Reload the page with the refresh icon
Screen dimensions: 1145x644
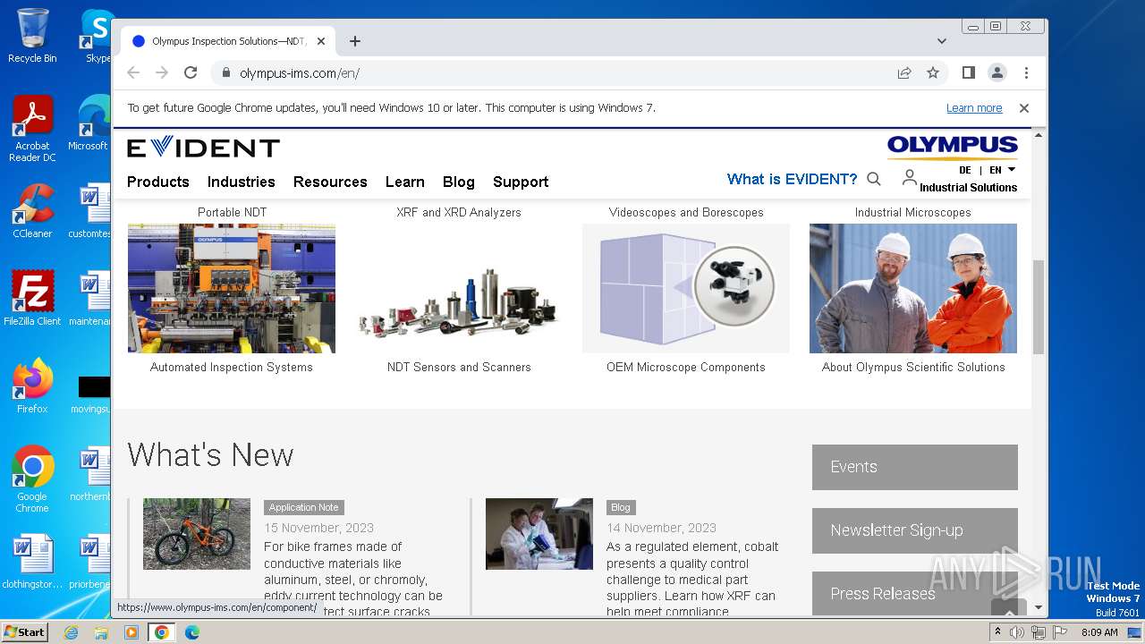pyautogui.click(x=191, y=72)
